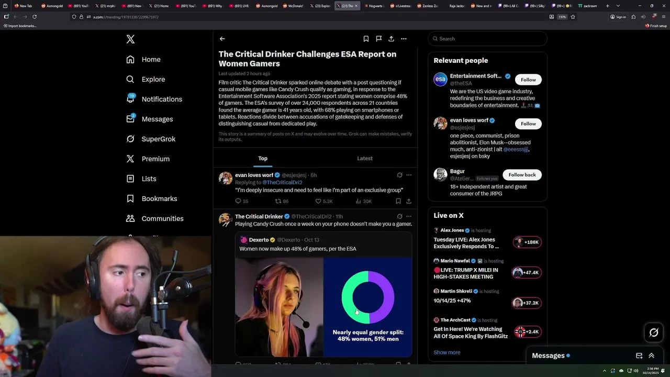The height and width of the screenshot is (377, 670).
Task: Bookmark this page with the star icon
Action: (x=573, y=17)
